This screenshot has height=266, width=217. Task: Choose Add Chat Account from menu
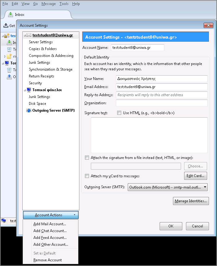51,231
